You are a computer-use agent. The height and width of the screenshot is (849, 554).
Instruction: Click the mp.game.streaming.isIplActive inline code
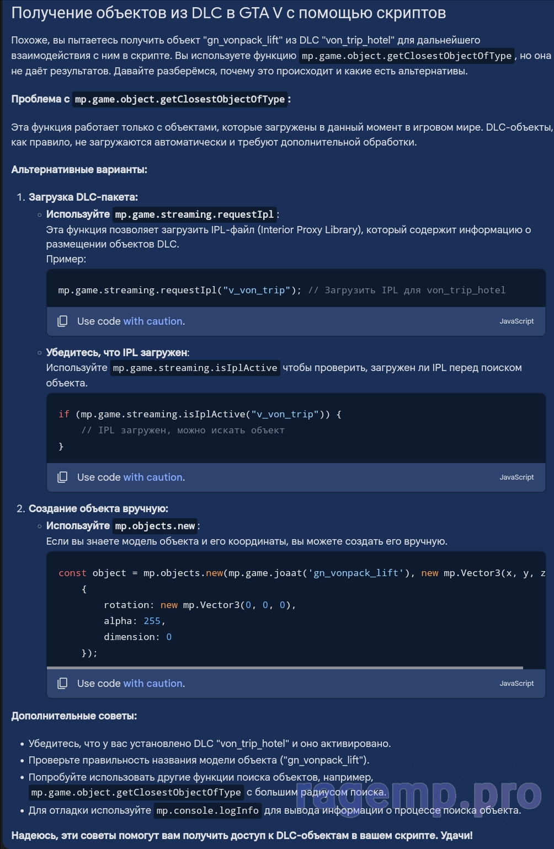click(195, 368)
